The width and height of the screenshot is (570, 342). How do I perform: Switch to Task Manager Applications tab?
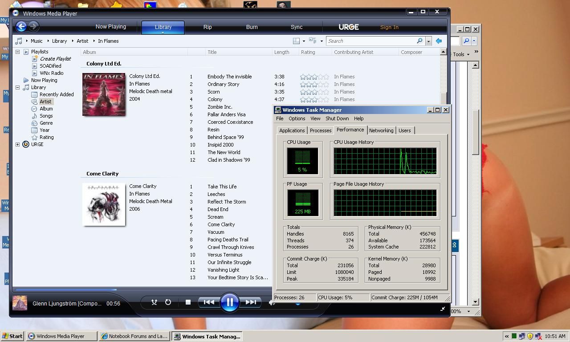click(x=292, y=130)
